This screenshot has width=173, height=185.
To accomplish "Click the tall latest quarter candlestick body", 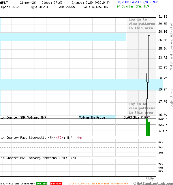I will point(149,59).
